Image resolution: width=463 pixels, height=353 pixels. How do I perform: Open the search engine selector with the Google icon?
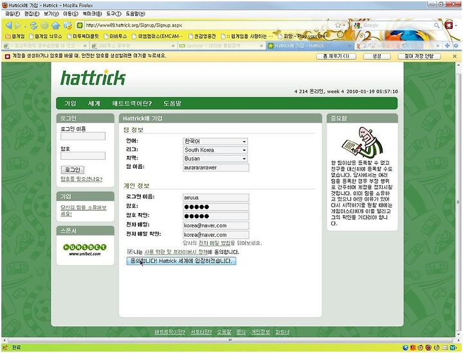(x=358, y=25)
